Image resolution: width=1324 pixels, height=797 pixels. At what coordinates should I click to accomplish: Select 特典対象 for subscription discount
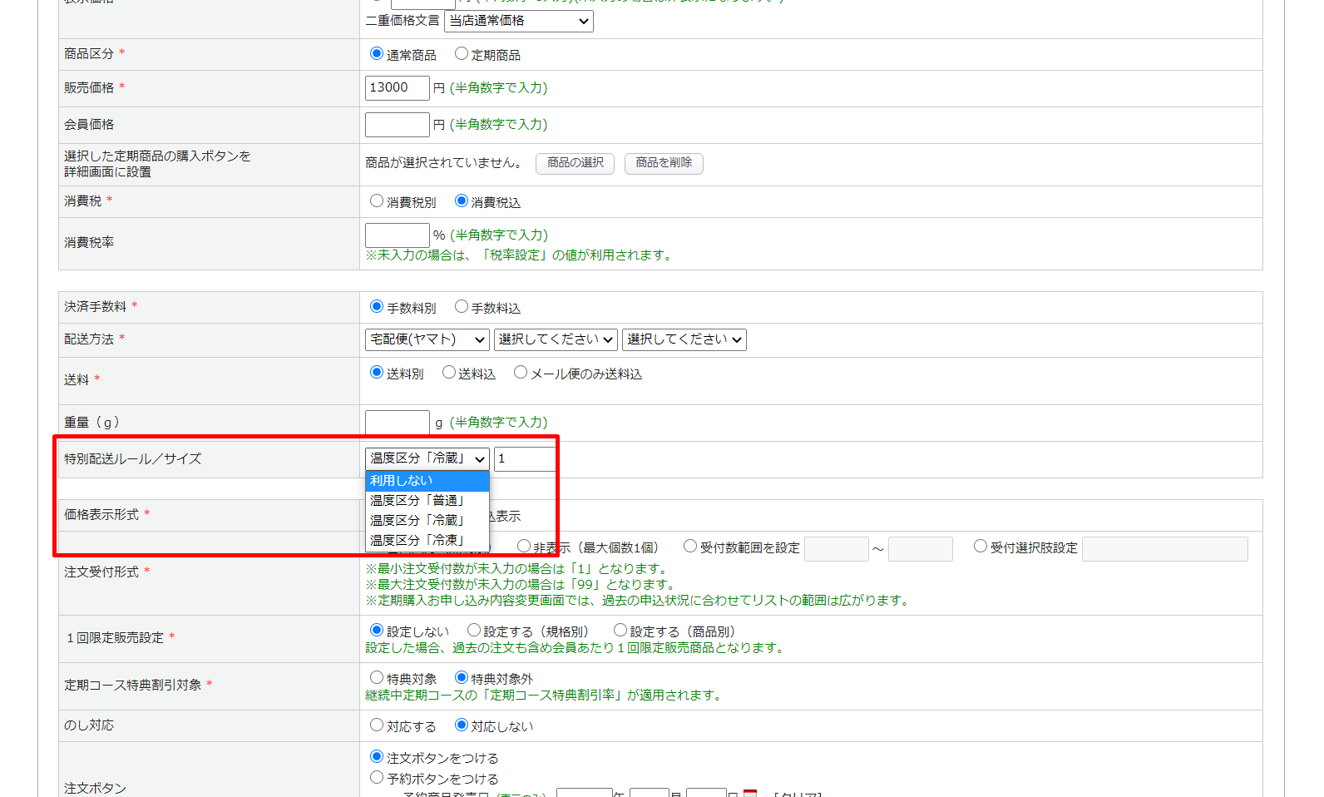pos(377,678)
